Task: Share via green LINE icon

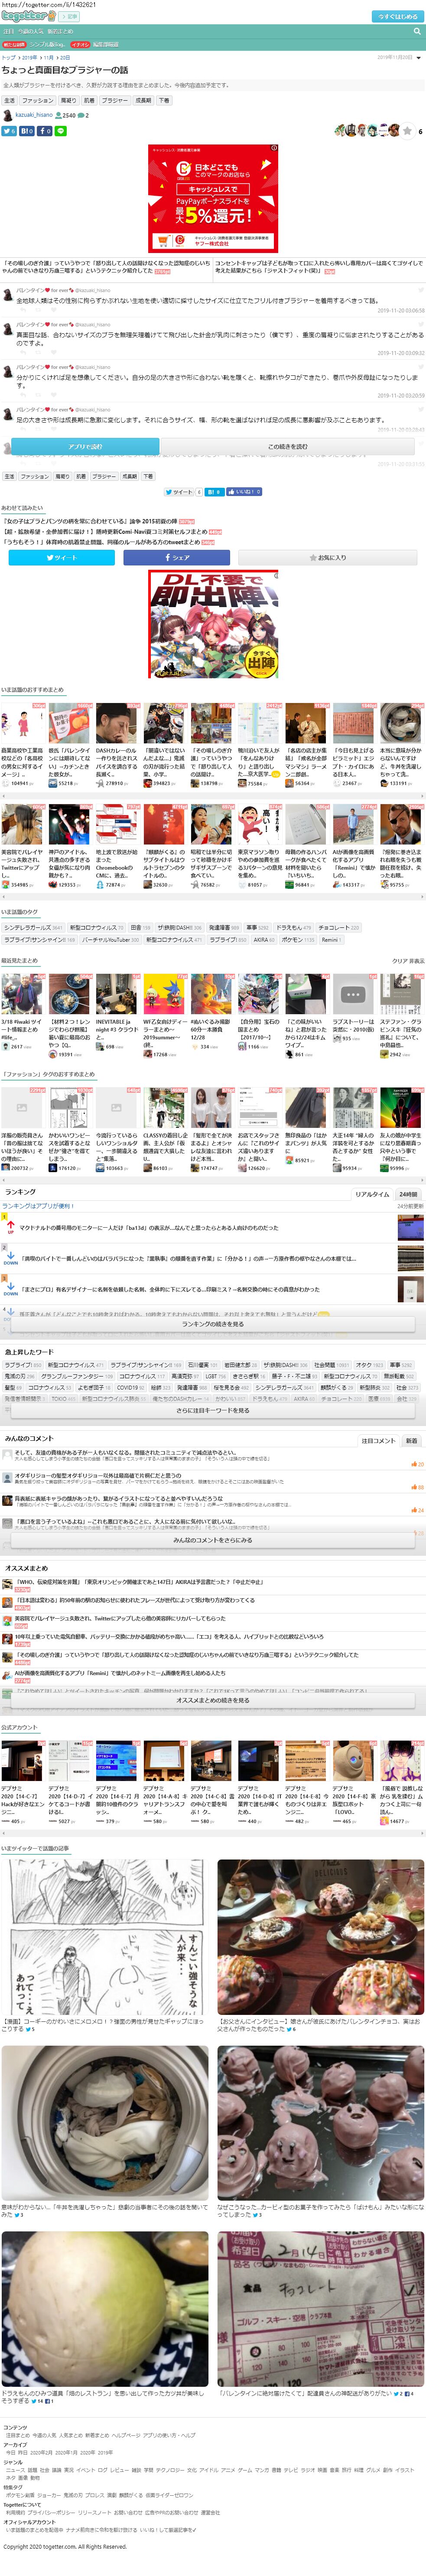Action: pyautogui.click(x=61, y=131)
